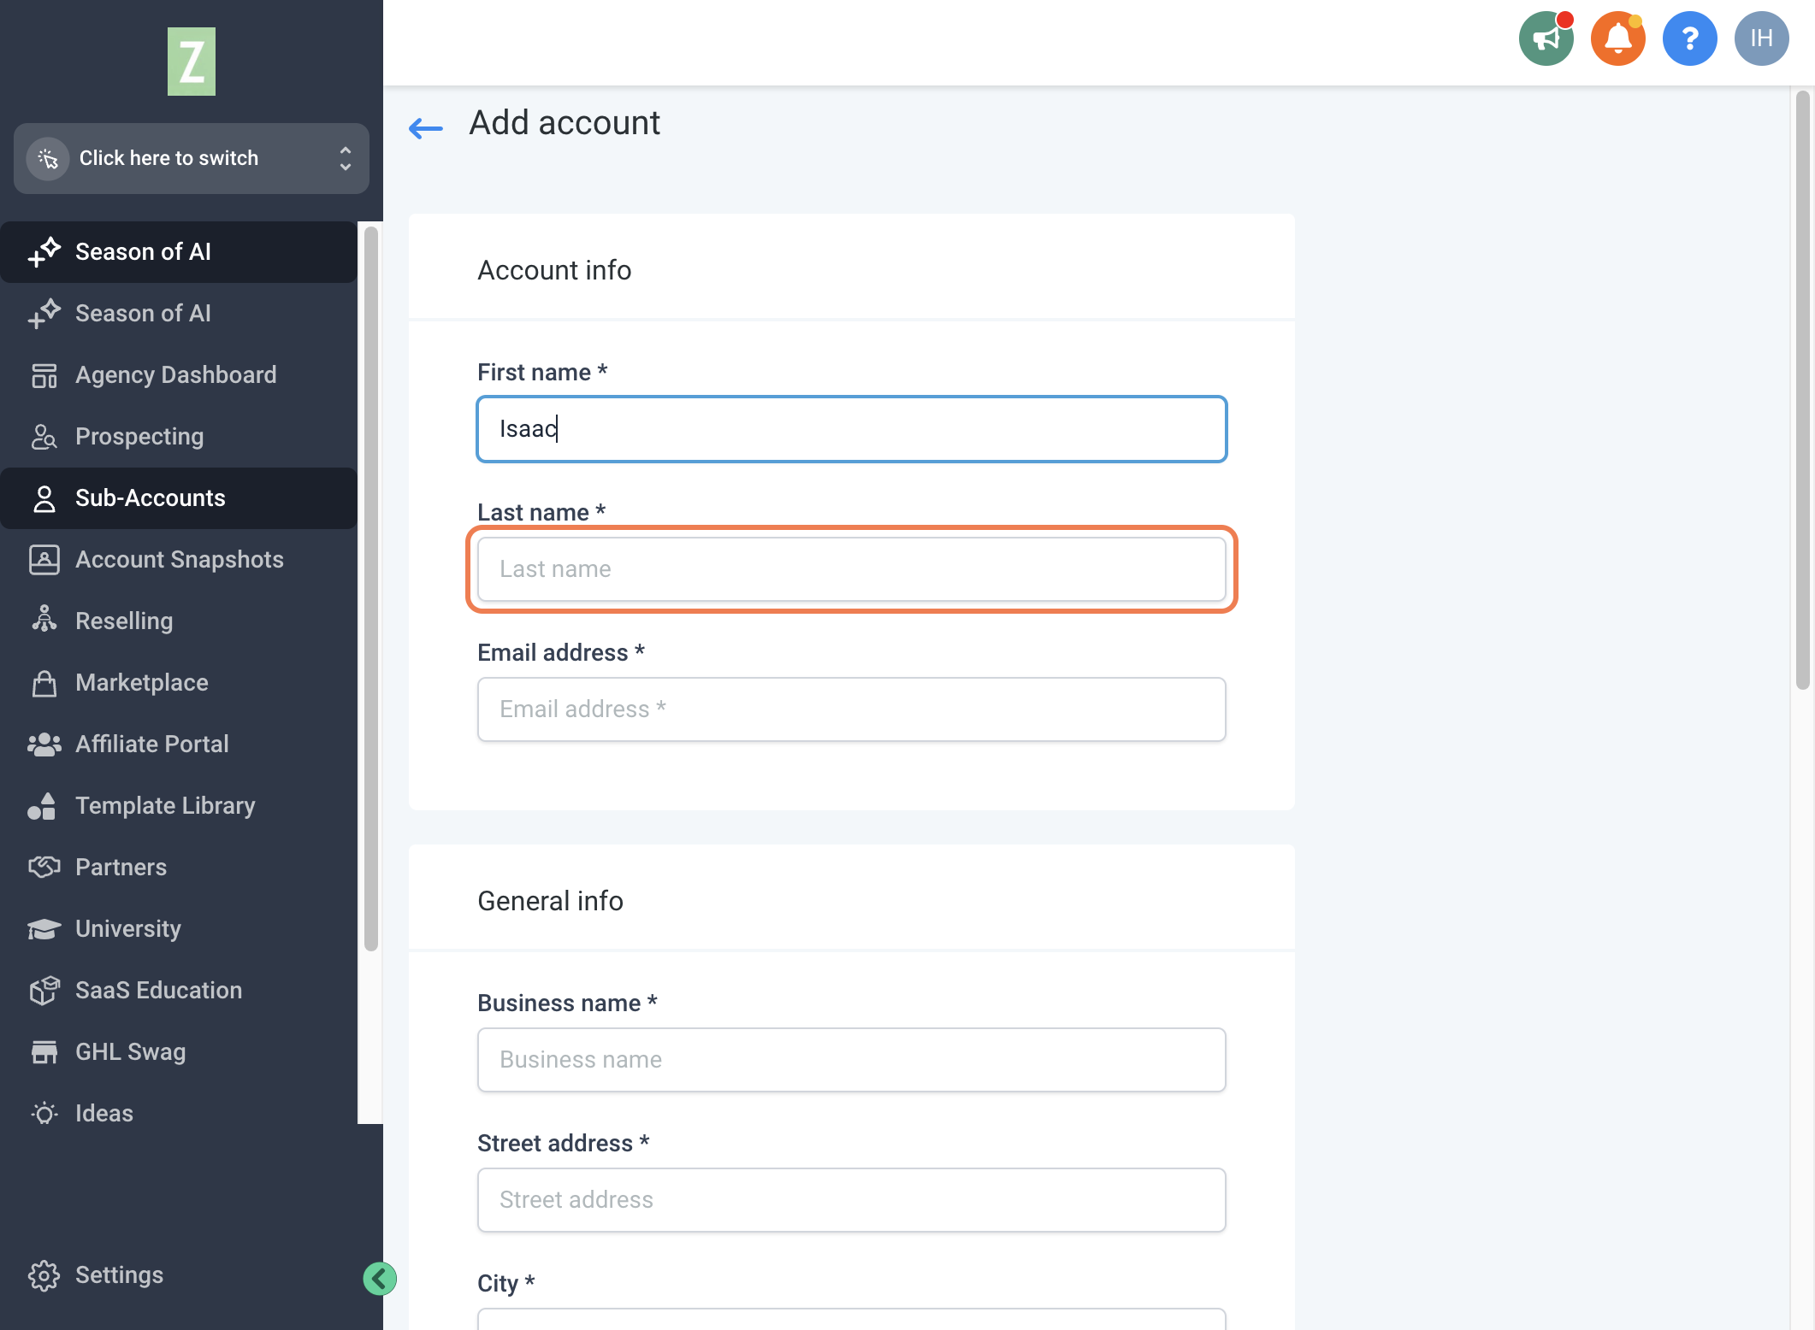
Task: Click the City * field label
Action: (x=506, y=1283)
